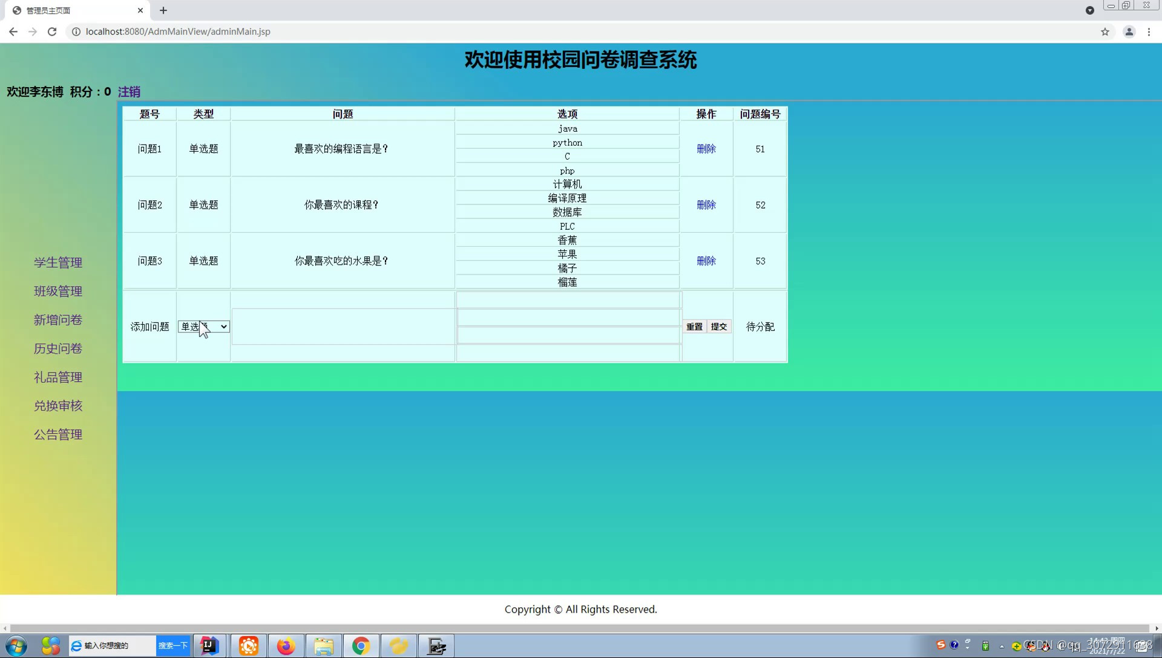Open IntelliJ IDEA from taskbar
Viewport: 1162px width, 658px height.
(209, 646)
